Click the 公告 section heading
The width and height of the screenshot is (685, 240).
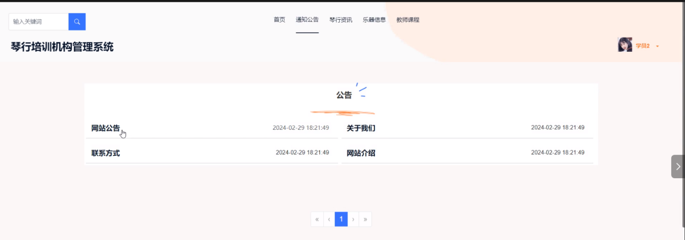tap(344, 95)
